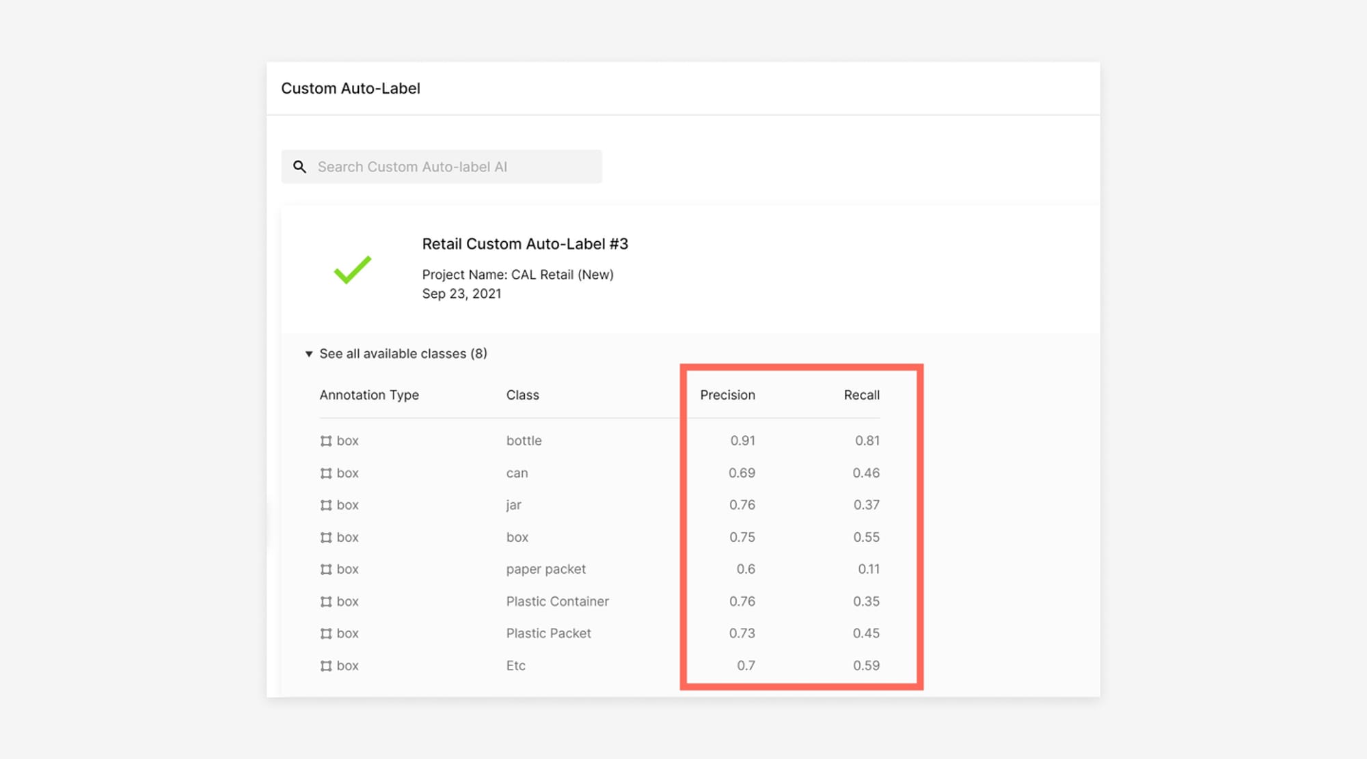Click the Annotation Type column header

369,395
